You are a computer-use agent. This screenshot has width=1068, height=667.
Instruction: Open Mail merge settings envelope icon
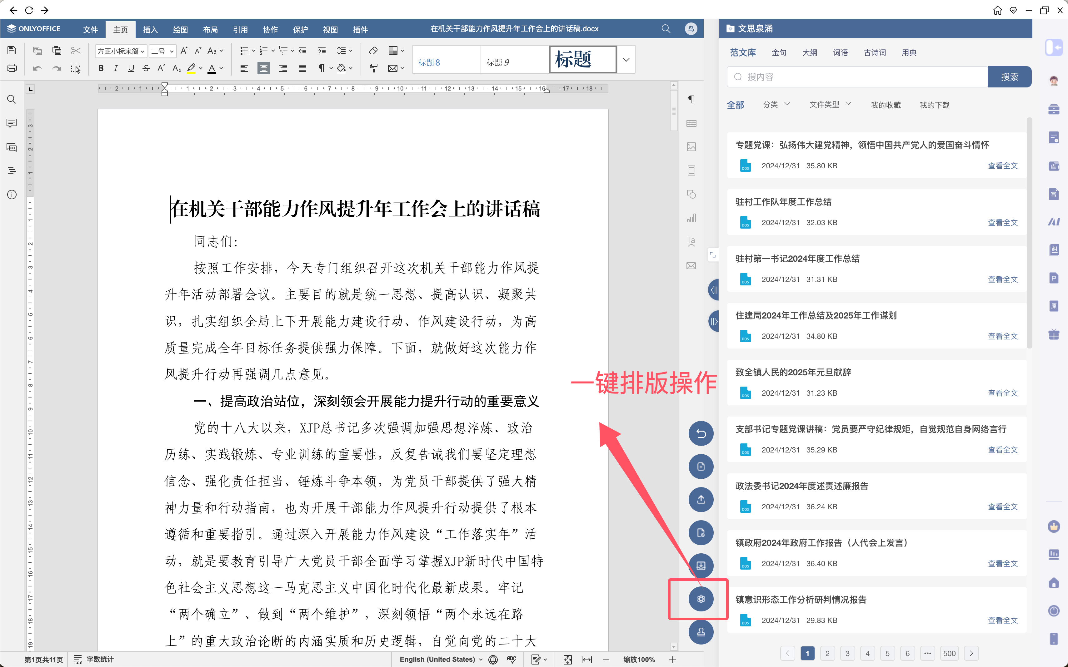[x=691, y=266]
